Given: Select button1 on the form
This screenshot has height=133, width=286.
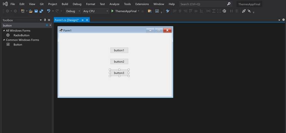Looking at the screenshot, I should point(119,50).
